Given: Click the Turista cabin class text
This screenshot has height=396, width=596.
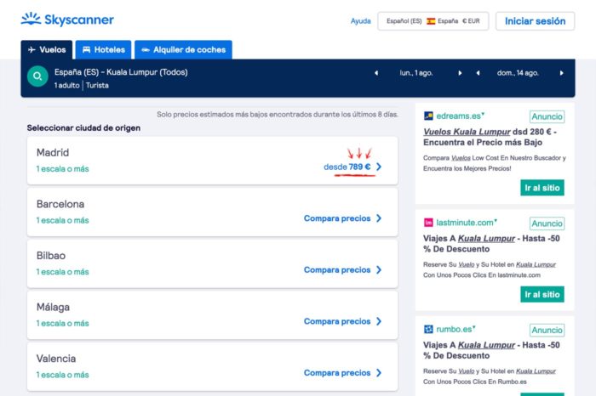Looking at the screenshot, I should 97,85.
